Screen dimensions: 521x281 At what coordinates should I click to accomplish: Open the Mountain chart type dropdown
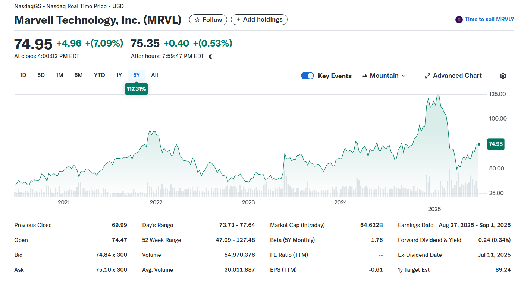pyautogui.click(x=384, y=76)
